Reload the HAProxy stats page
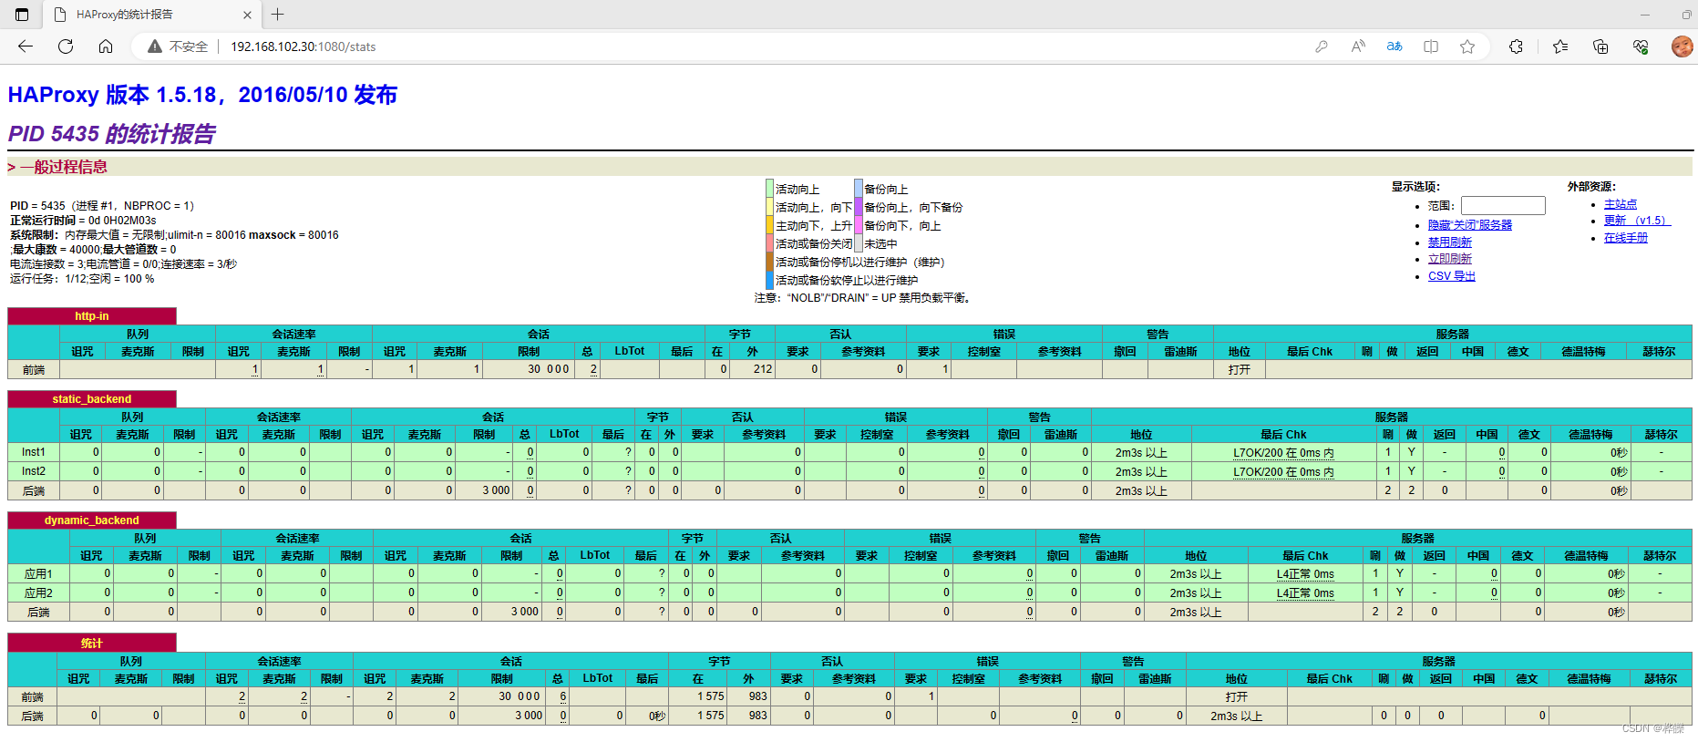Viewport: 1698px width, 742px height. [66, 46]
